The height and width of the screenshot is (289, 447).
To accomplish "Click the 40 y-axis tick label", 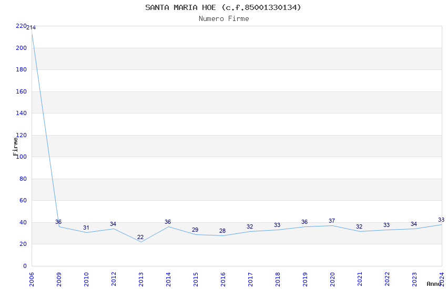I will coord(23,222).
